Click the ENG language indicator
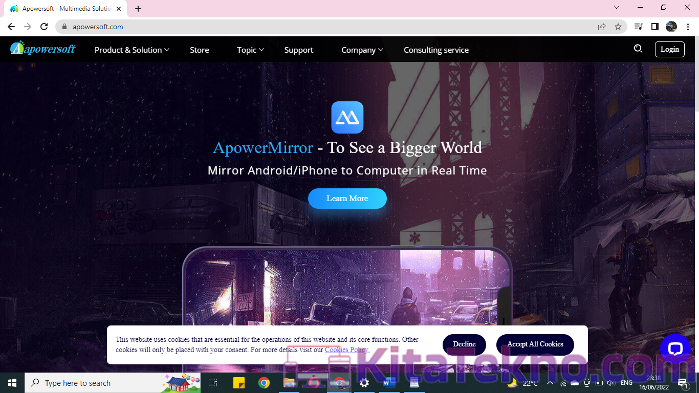 (626, 383)
